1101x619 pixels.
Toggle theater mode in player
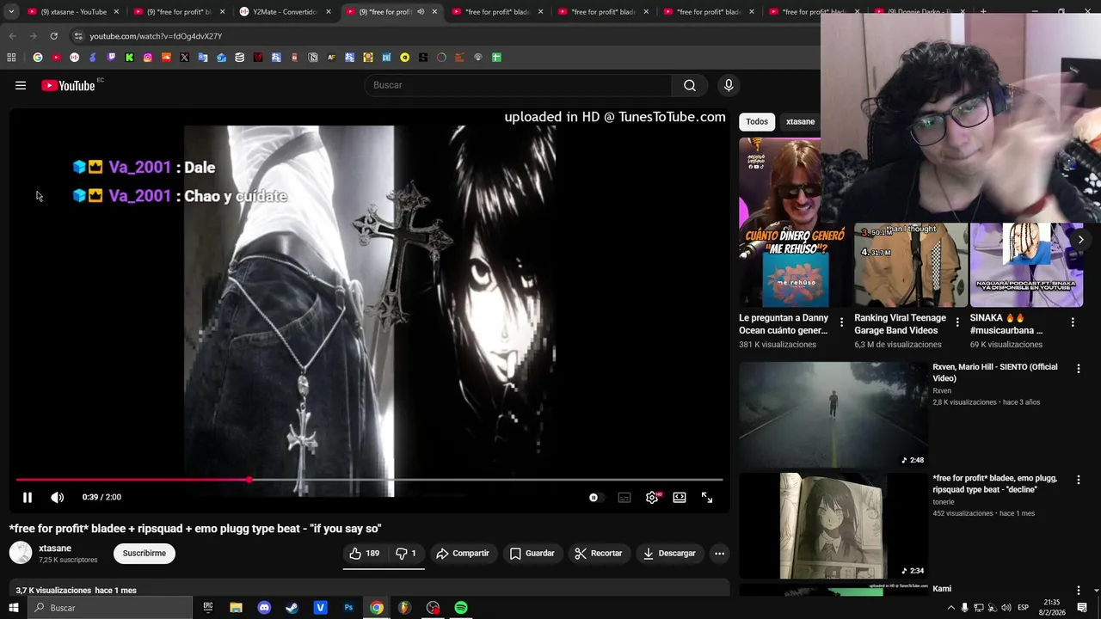click(680, 497)
